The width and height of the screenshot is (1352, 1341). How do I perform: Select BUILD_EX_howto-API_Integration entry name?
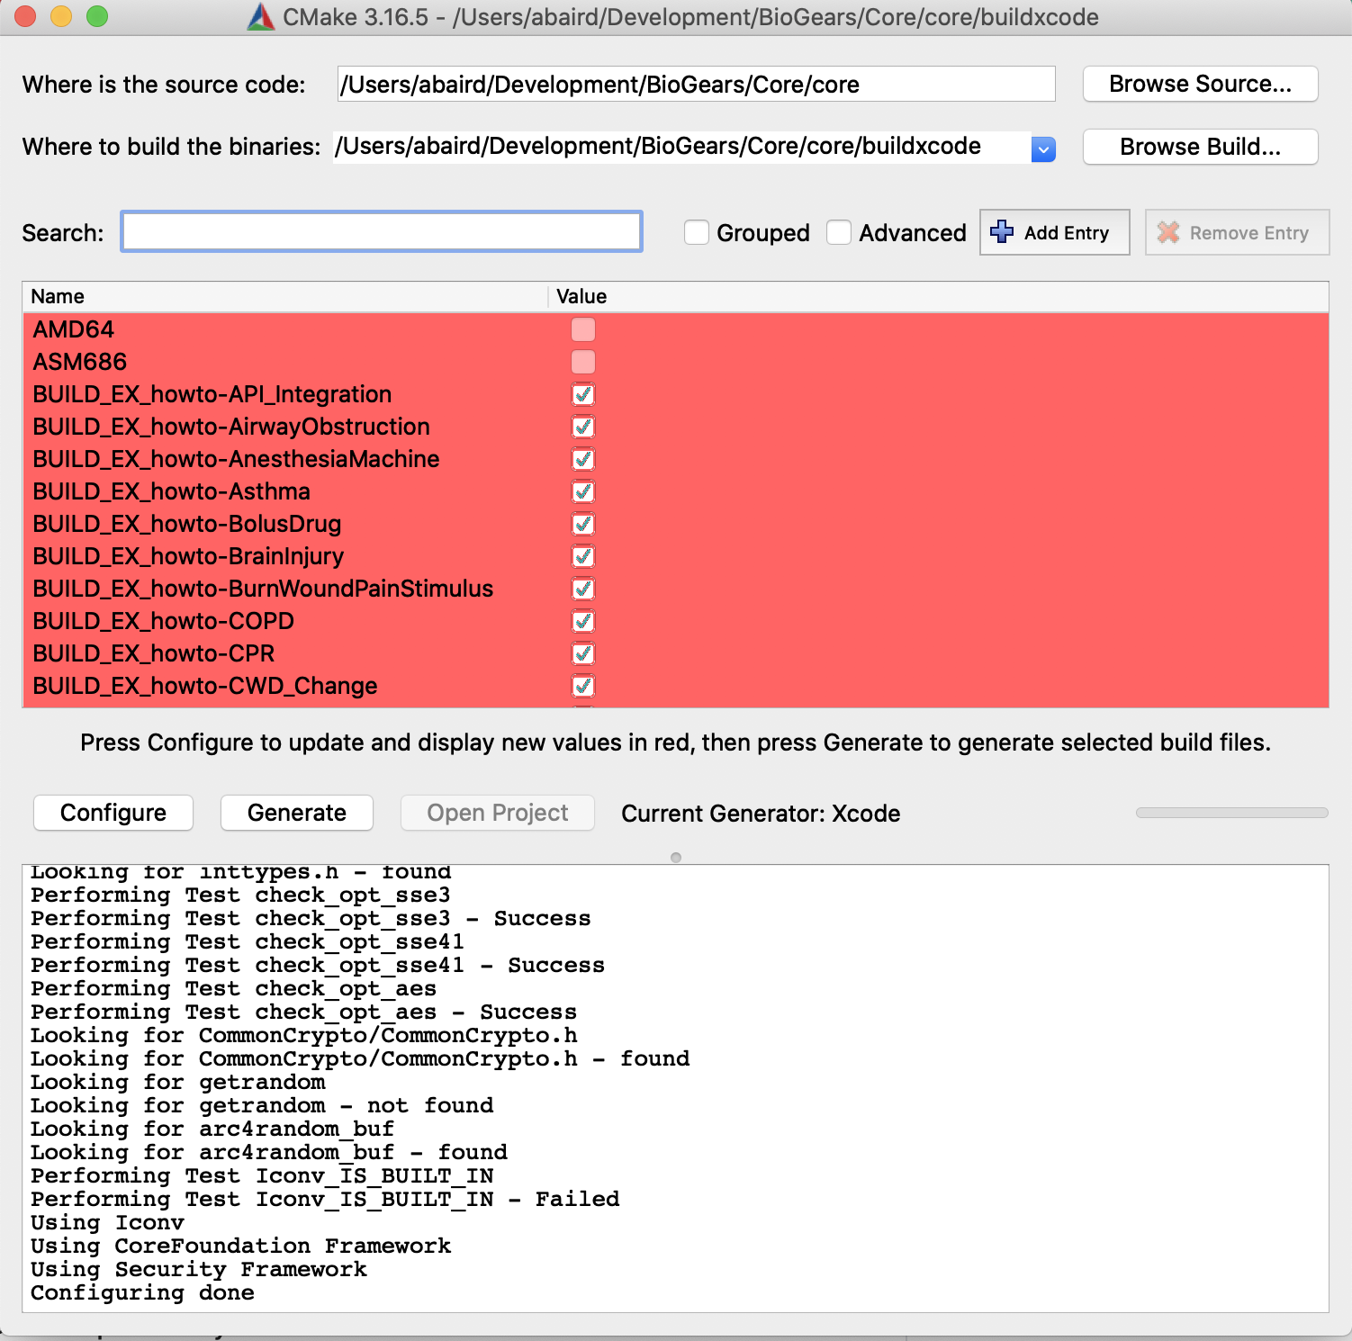212,394
